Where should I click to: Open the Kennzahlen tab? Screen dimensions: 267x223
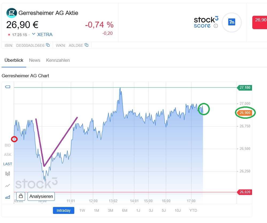(58, 60)
